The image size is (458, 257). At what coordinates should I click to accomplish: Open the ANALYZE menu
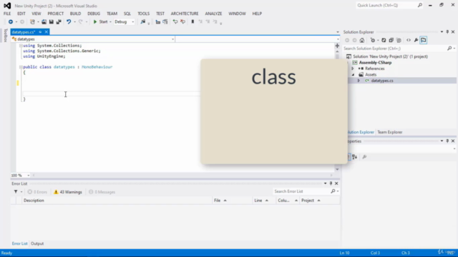213,14
